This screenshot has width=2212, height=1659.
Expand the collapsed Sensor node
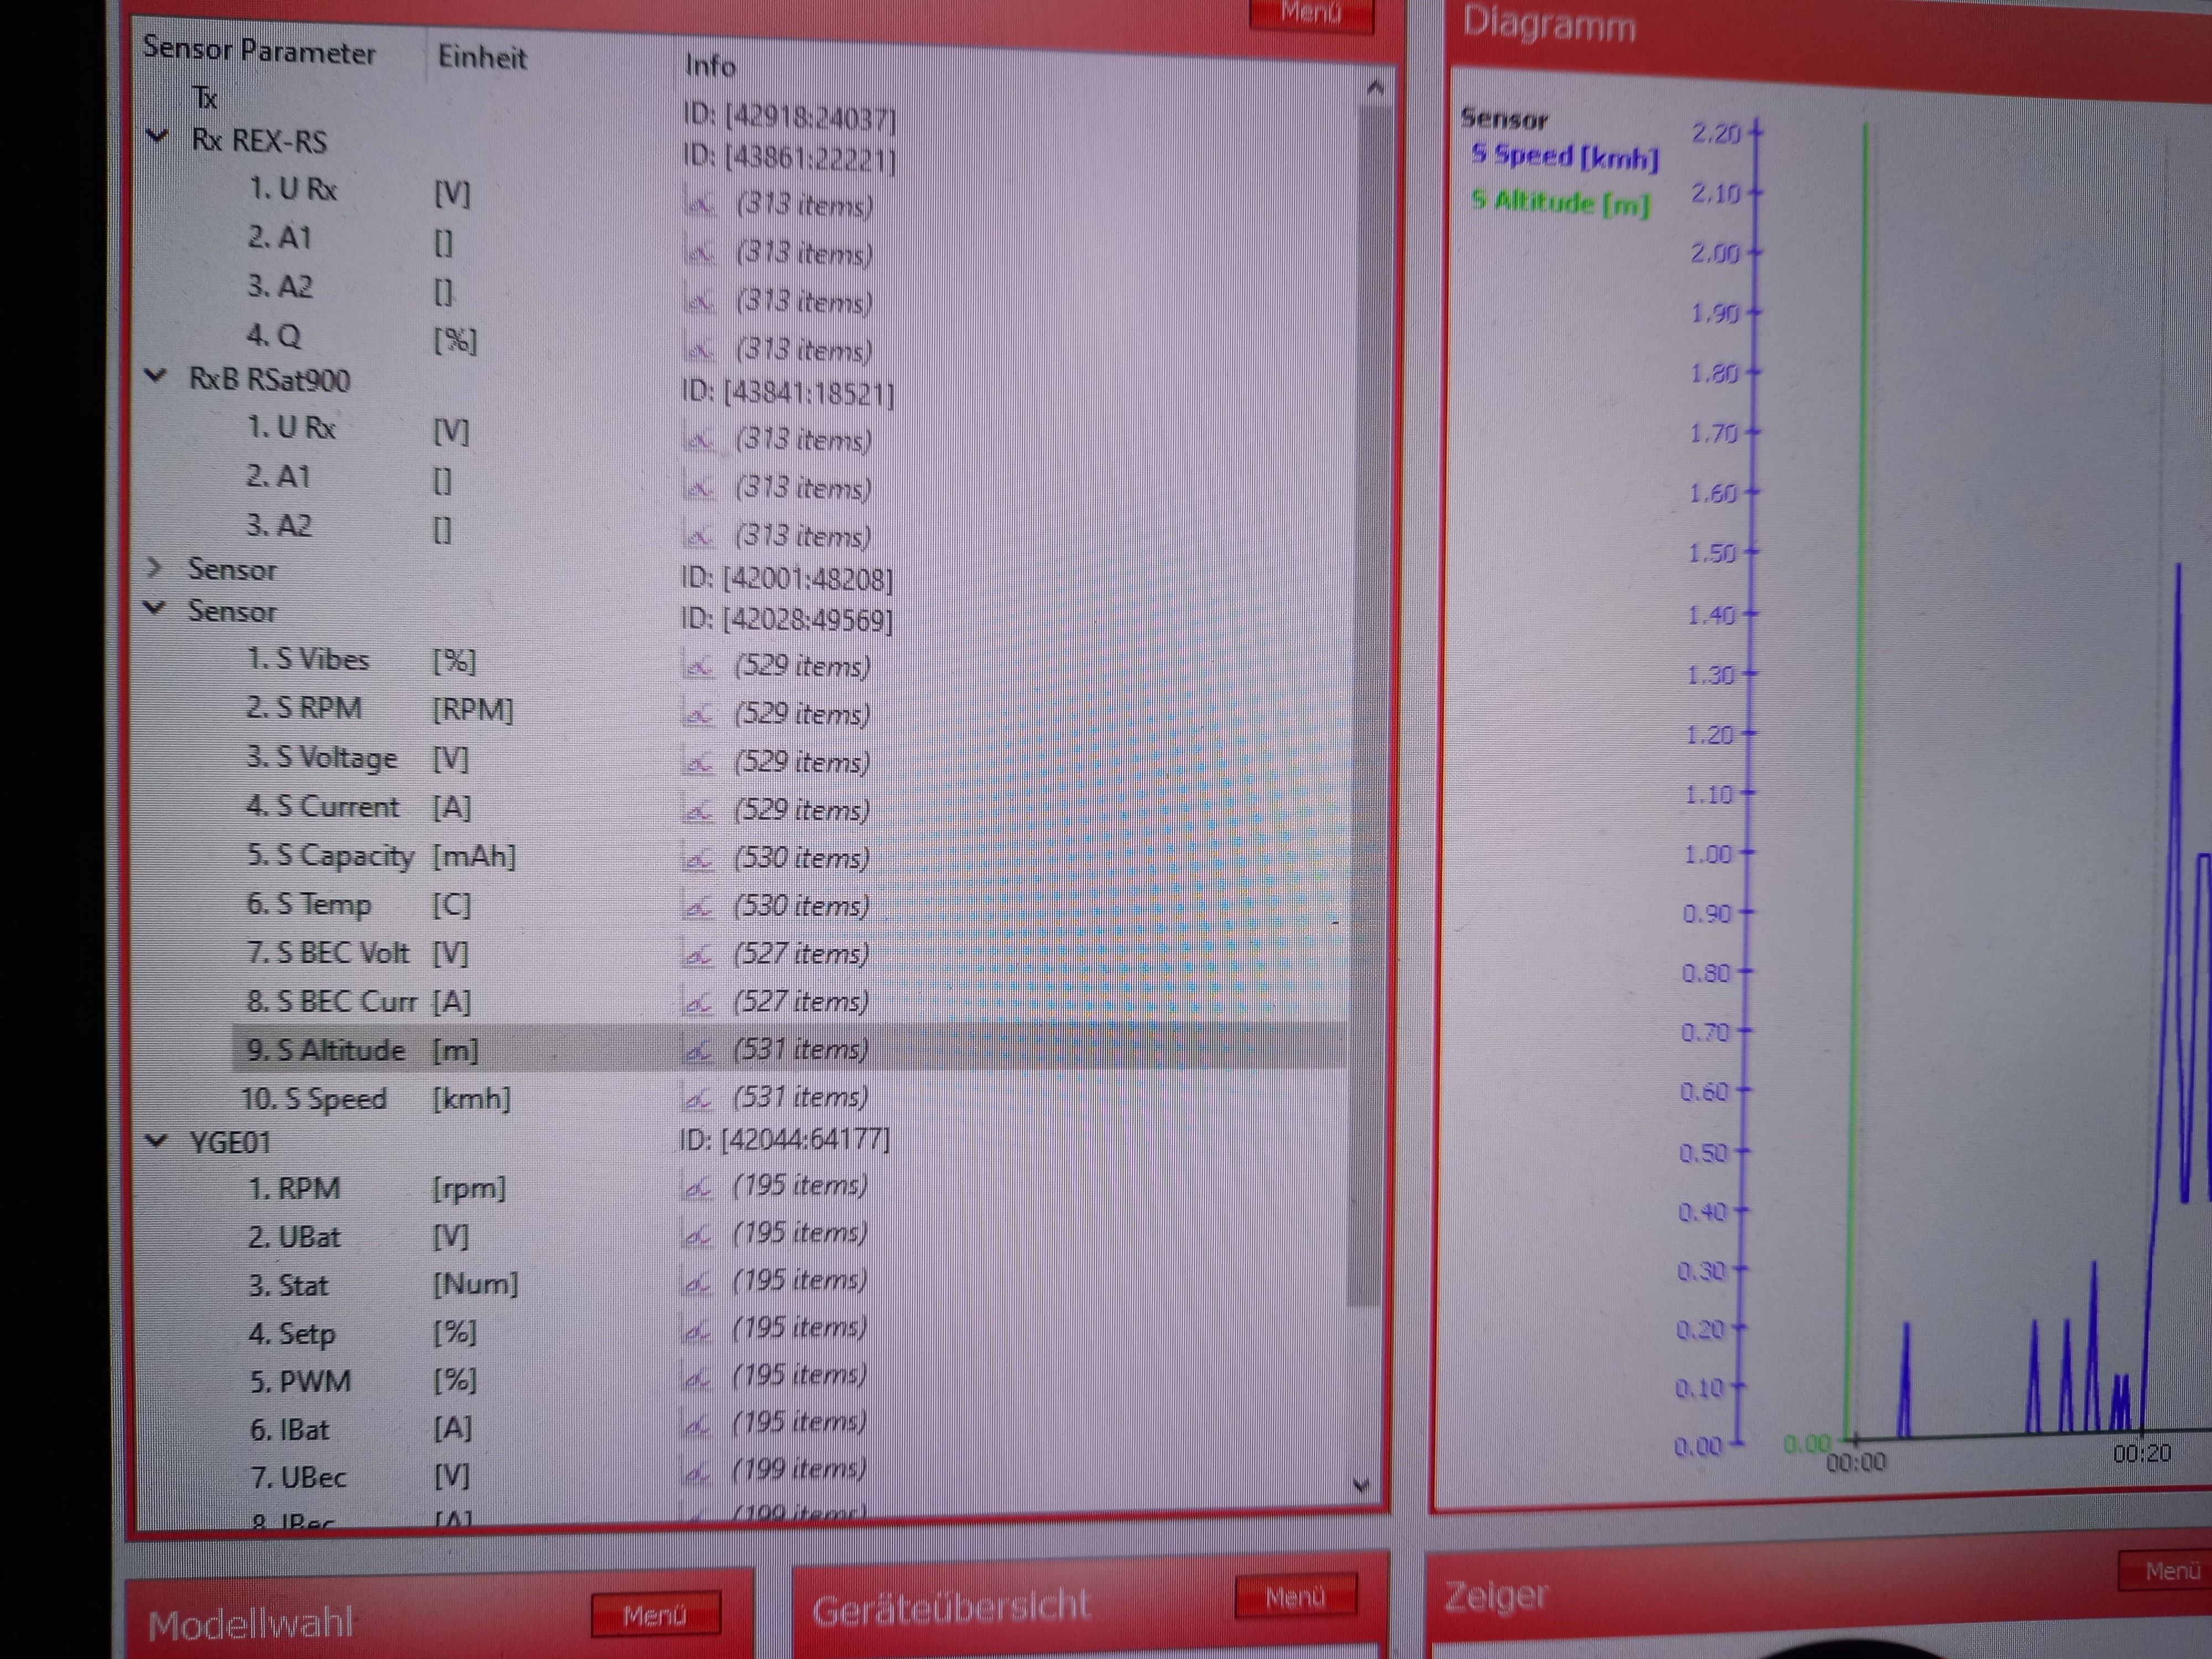tap(154, 568)
